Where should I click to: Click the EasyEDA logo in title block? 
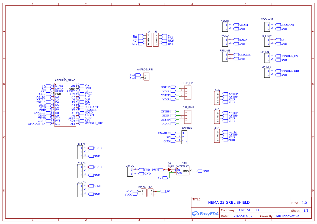pyautogui.click(x=205, y=214)
